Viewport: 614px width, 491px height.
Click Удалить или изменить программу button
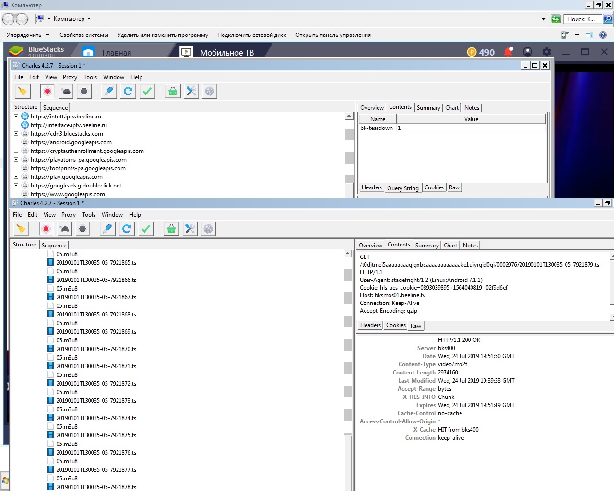pyautogui.click(x=163, y=35)
